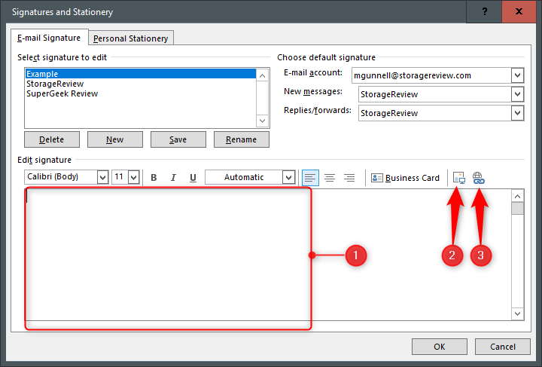
Task: Expand the E-mail account dropdown
Action: pyautogui.click(x=517, y=75)
